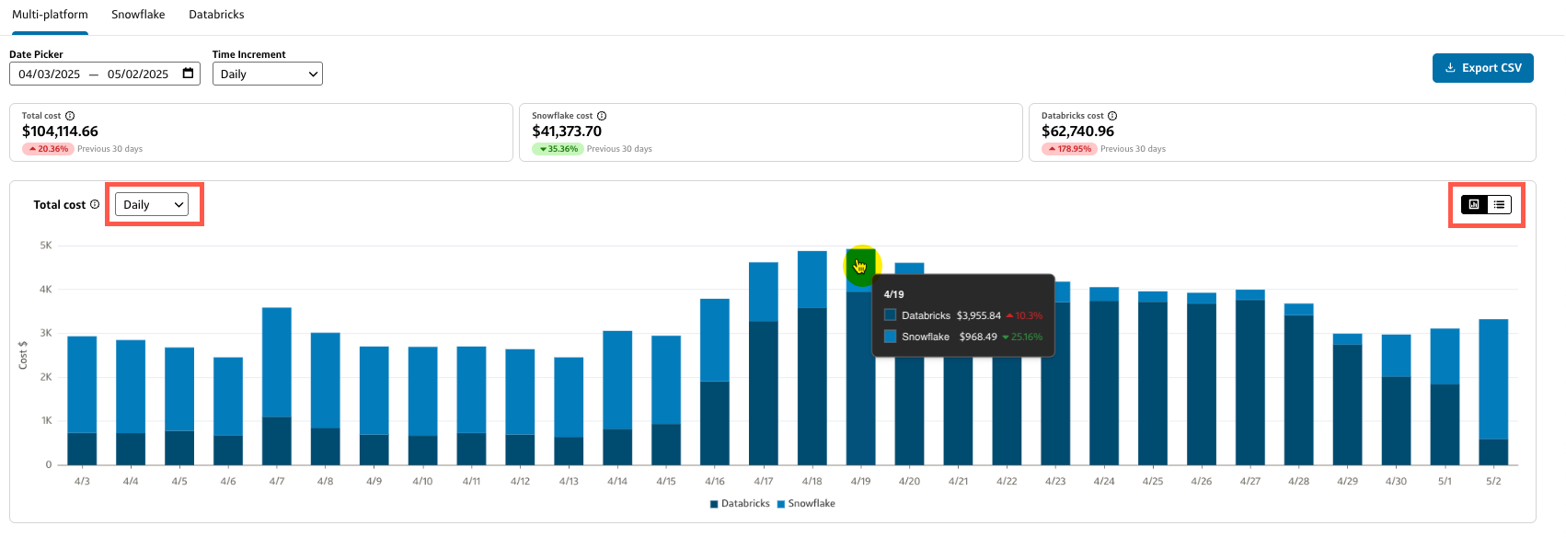Open the Snowflake tab
Screen dimensions: 1566x537
pos(138,15)
